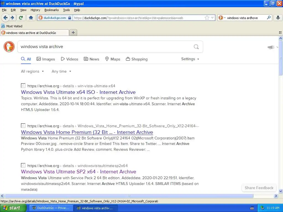Open Windows Vista Ultimate SP2 x64 result
Viewport: 283px width, 212px height.
[78, 172]
